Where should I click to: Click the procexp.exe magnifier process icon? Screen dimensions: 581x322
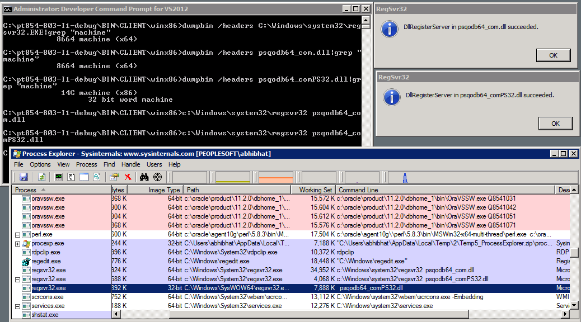26,244
